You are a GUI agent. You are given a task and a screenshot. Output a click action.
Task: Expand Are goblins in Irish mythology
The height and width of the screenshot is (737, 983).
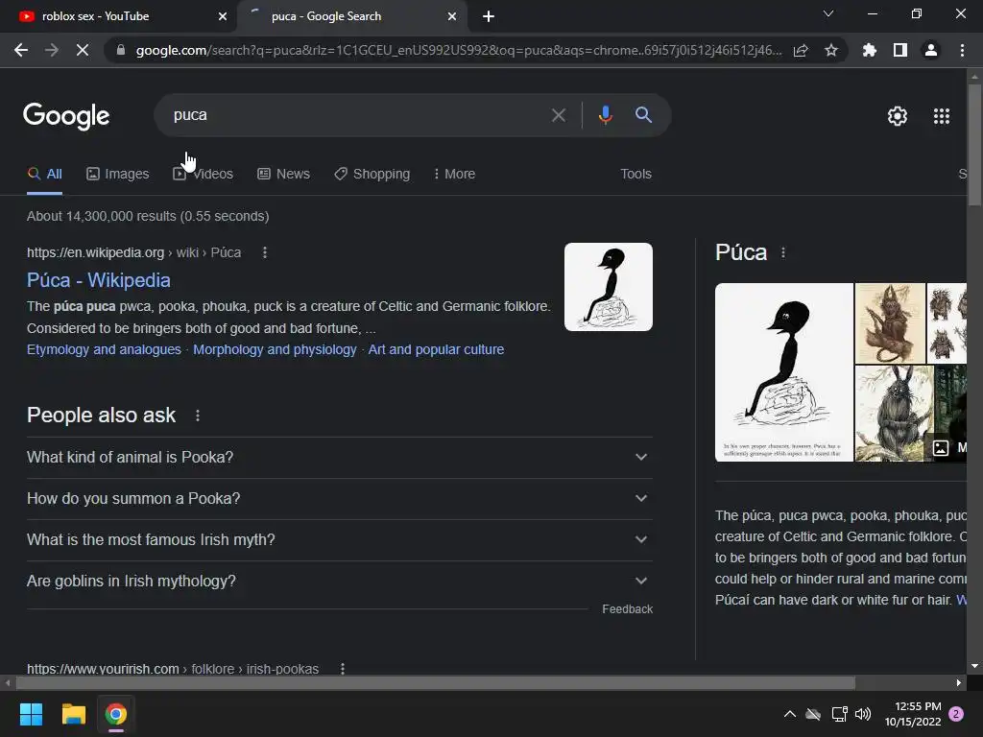coord(340,582)
